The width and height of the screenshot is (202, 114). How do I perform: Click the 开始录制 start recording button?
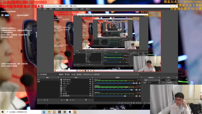169,82
